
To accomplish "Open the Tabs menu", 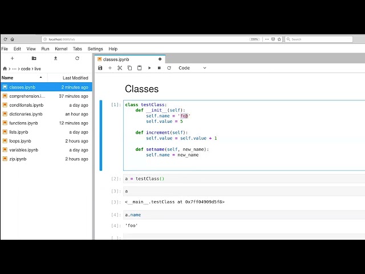I will [78, 49].
